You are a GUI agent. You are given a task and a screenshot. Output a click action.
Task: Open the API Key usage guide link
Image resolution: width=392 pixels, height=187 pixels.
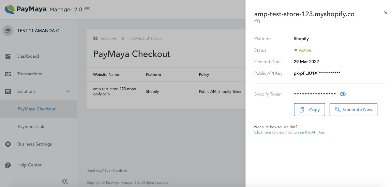(290, 132)
